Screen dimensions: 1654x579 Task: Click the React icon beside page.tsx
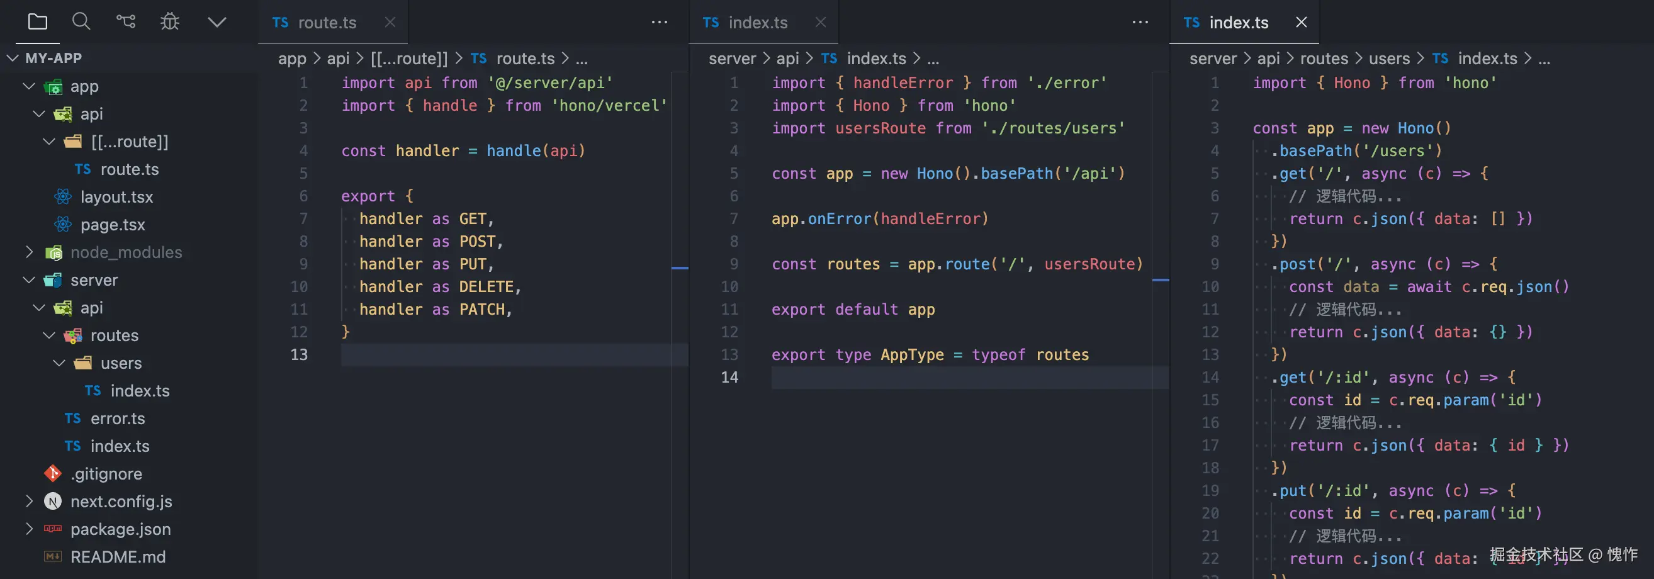[x=63, y=224]
